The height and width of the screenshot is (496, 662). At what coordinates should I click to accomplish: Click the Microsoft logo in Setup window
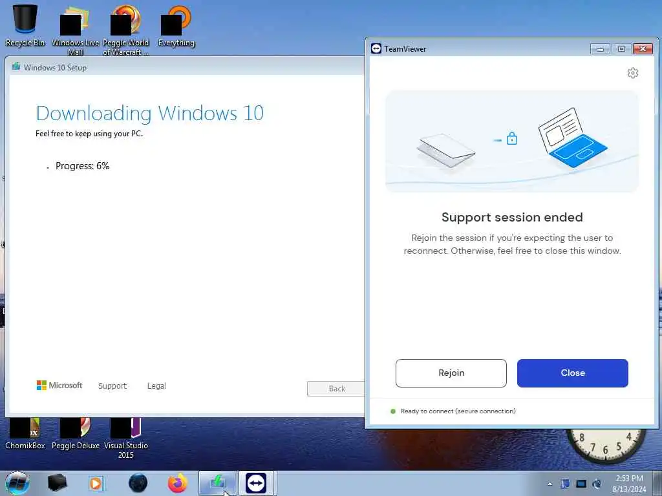(x=59, y=385)
